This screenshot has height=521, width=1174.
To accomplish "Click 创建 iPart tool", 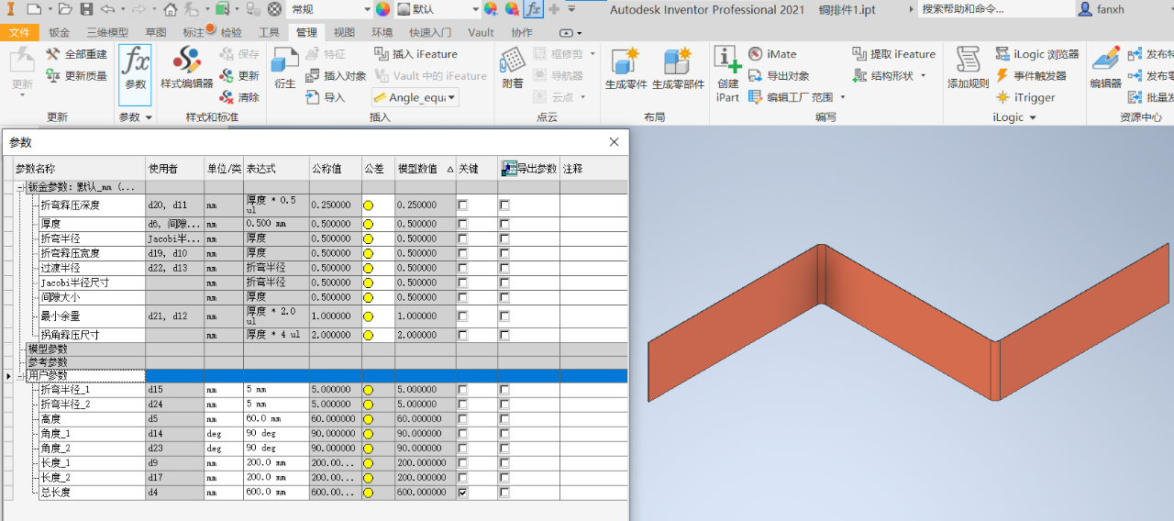I will (x=727, y=75).
